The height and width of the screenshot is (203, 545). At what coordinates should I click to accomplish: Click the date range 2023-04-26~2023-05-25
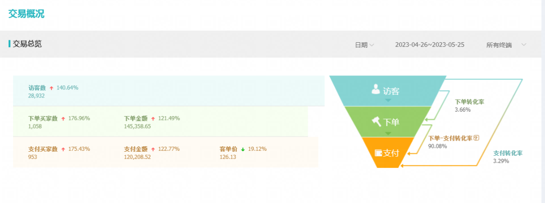(429, 45)
